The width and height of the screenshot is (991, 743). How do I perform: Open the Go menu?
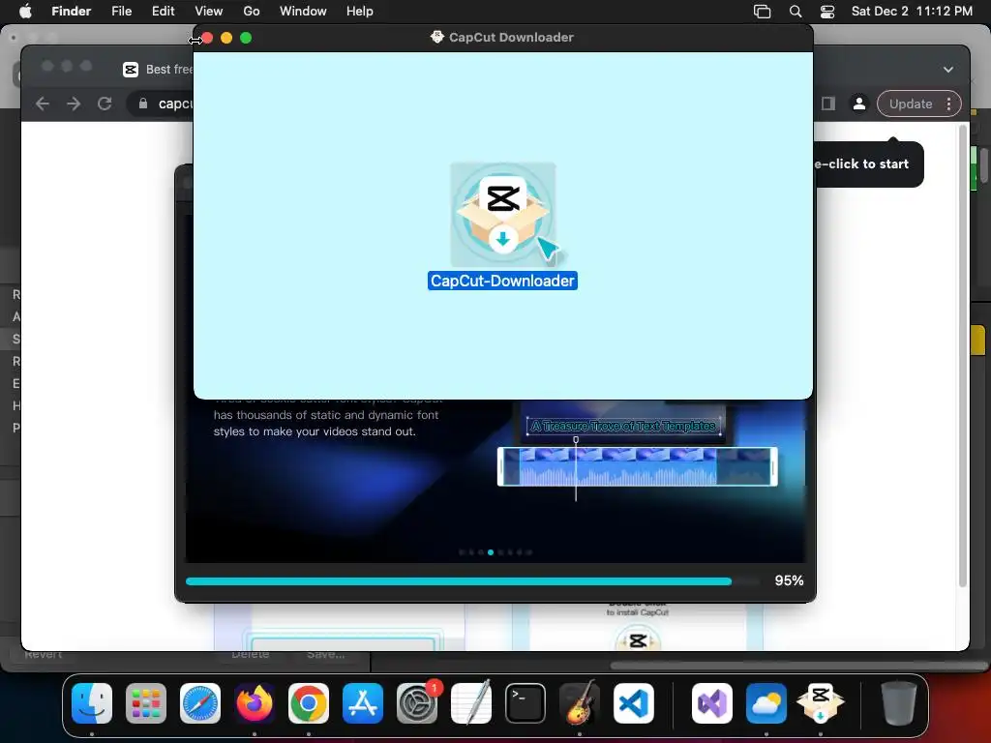(251, 12)
